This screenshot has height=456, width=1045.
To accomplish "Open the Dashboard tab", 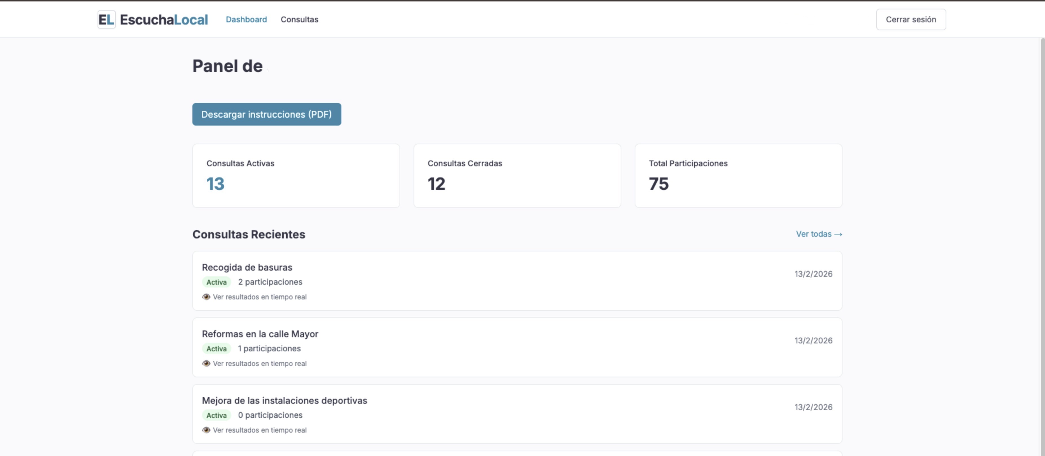I will pos(246,19).
